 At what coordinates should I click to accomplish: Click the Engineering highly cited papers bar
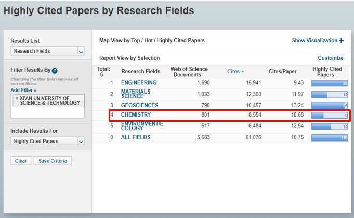point(329,83)
